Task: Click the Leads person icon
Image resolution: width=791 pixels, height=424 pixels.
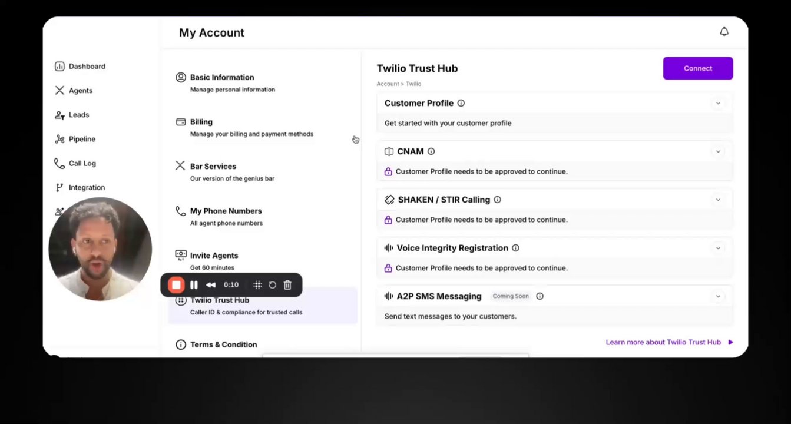Action: (x=59, y=115)
